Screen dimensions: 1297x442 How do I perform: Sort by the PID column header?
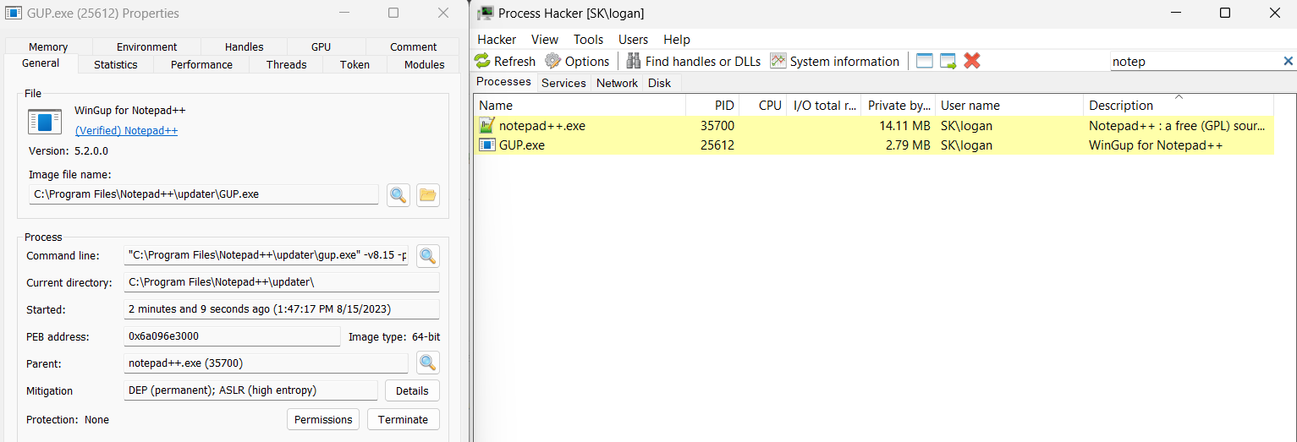712,106
